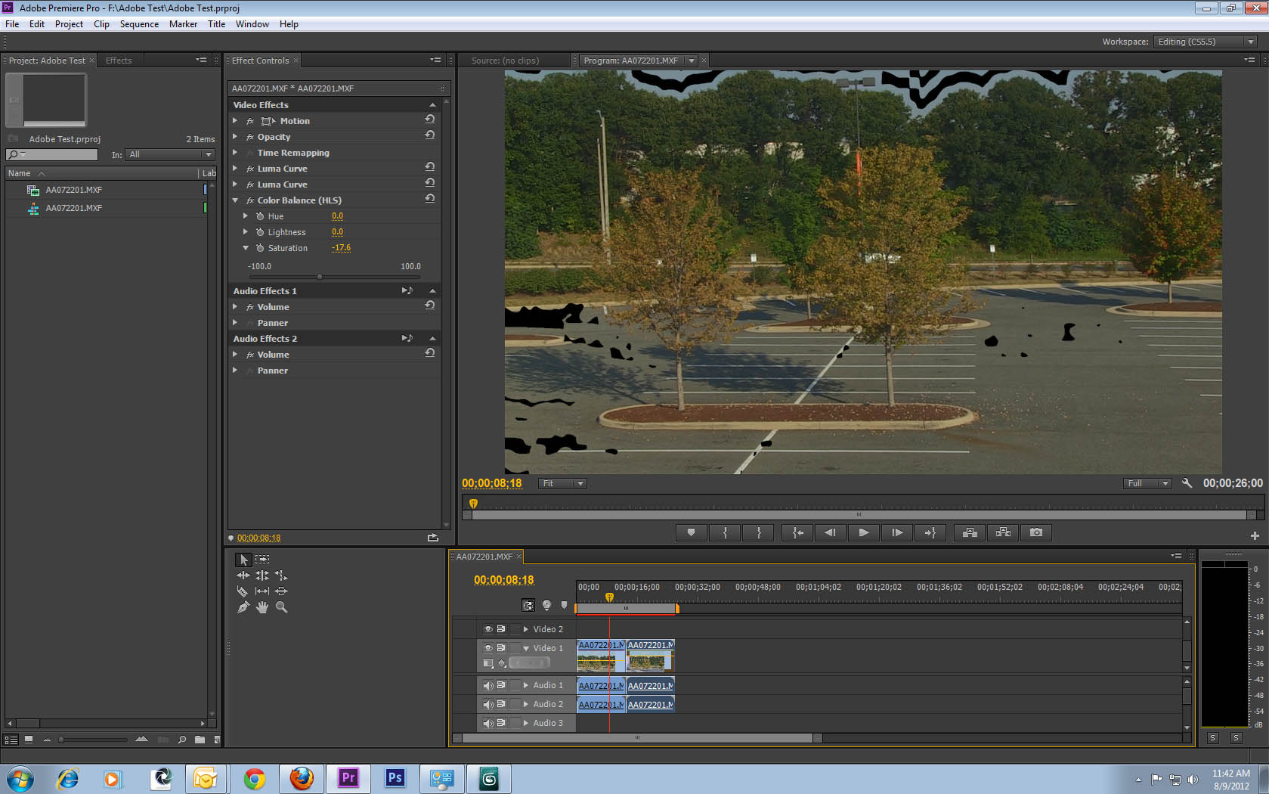Select the Hand tool
This screenshot has width=1269, height=794.
[x=262, y=607]
